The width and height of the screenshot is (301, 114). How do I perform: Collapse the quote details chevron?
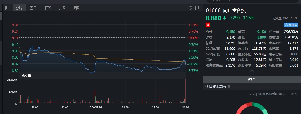252,71
